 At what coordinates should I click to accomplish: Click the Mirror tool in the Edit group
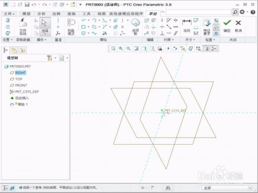point(147,27)
